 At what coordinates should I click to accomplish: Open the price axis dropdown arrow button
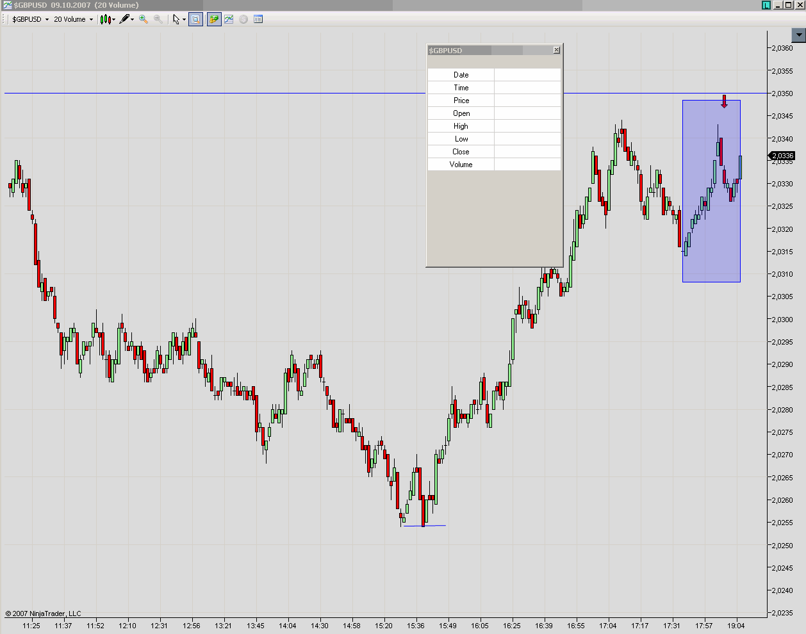(x=799, y=35)
